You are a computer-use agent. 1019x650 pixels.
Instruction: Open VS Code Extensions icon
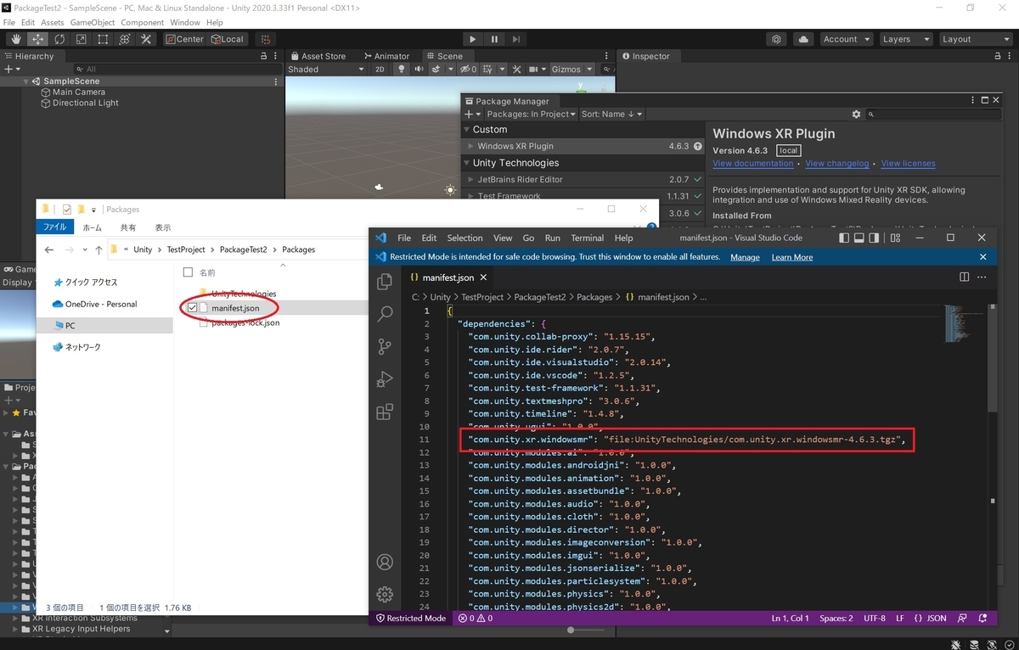pos(385,412)
